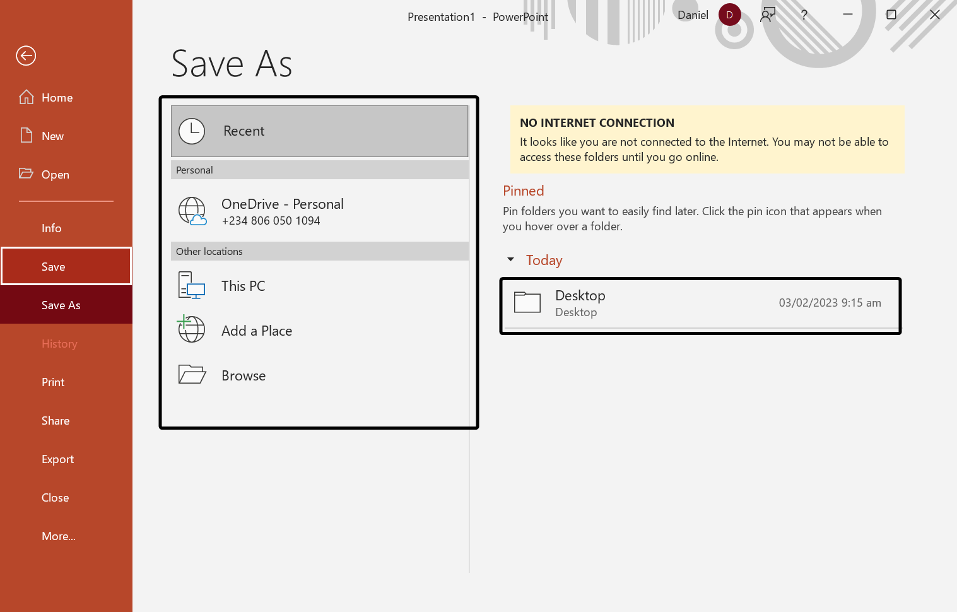Screen dimensions: 957x612
Task: Choose Print from the sidebar
Action: click(x=53, y=382)
